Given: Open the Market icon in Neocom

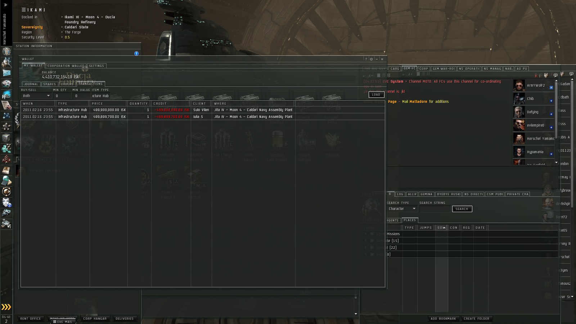Looking at the screenshot, I should pyautogui.click(x=6, y=95).
